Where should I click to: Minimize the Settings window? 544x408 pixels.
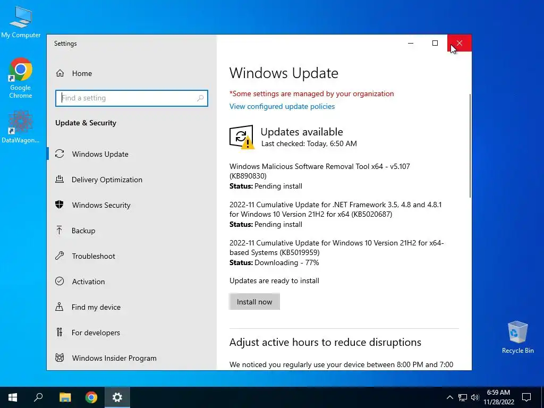click(411, 43)
